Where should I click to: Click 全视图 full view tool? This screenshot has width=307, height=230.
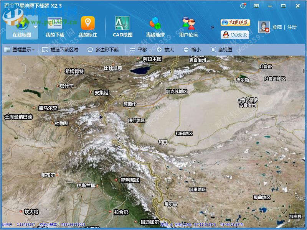pyautogui.click(x=221, y=50)
